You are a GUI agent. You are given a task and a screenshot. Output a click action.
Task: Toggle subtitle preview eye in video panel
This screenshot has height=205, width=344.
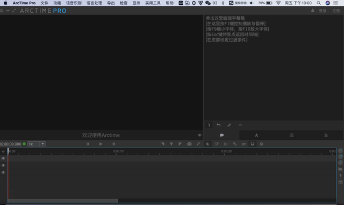coord(199,135)
